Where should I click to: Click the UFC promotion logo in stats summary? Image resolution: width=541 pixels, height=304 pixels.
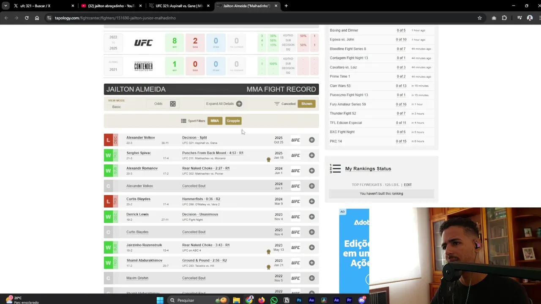(x=143, y=43)
